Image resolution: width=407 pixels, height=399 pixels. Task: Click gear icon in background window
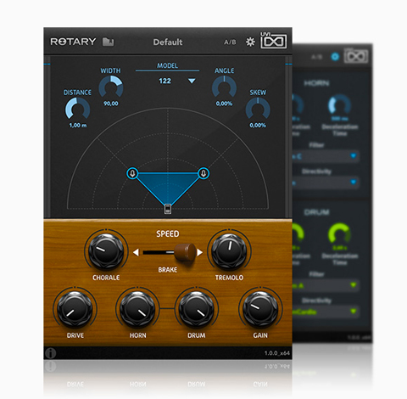coord(335,57)
